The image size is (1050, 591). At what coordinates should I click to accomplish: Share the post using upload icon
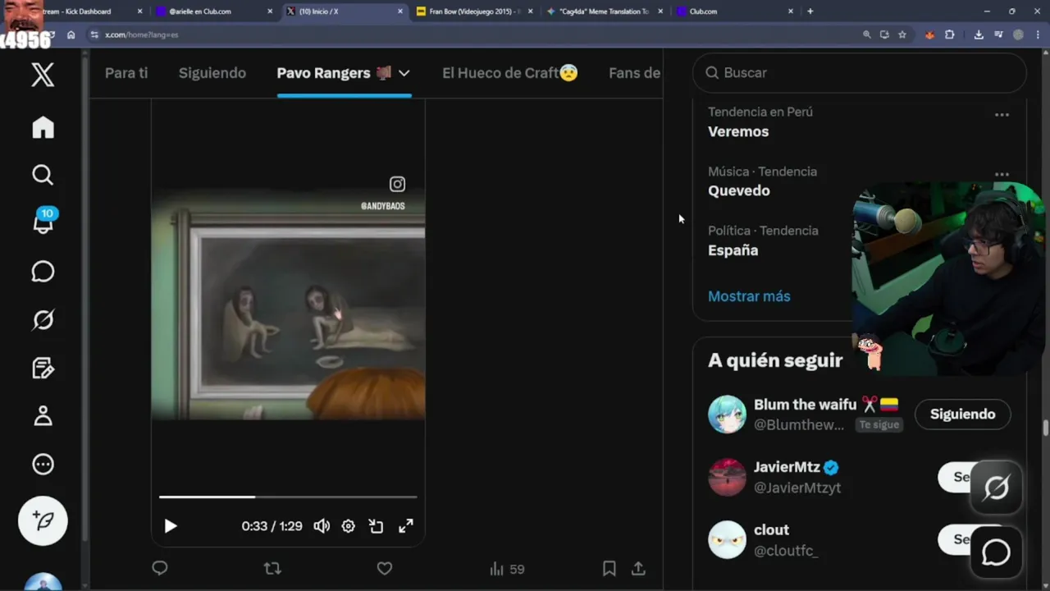pyautogui.click(x=638, y=568)
